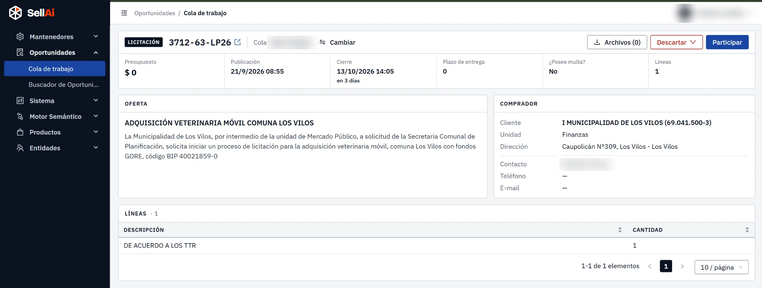Image resolution: width=762 pixels, height=288 pixels.
Task: Click address 'Caupolicán N°309, Los Vilos - Los Vilos'
Action: pos(620,147)
